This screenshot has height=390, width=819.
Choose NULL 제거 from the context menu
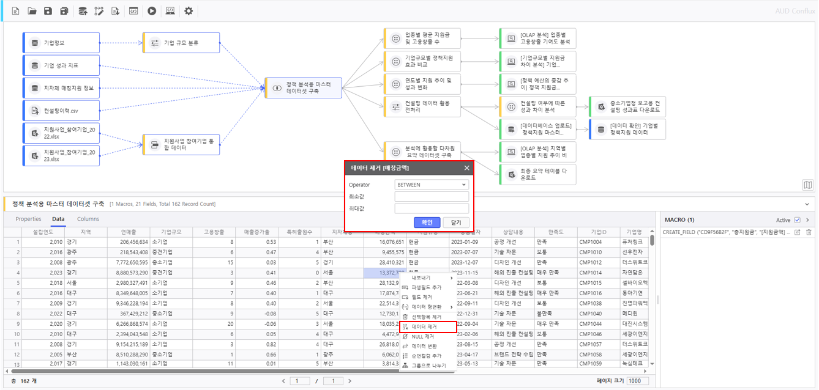[x=422, y=336]
